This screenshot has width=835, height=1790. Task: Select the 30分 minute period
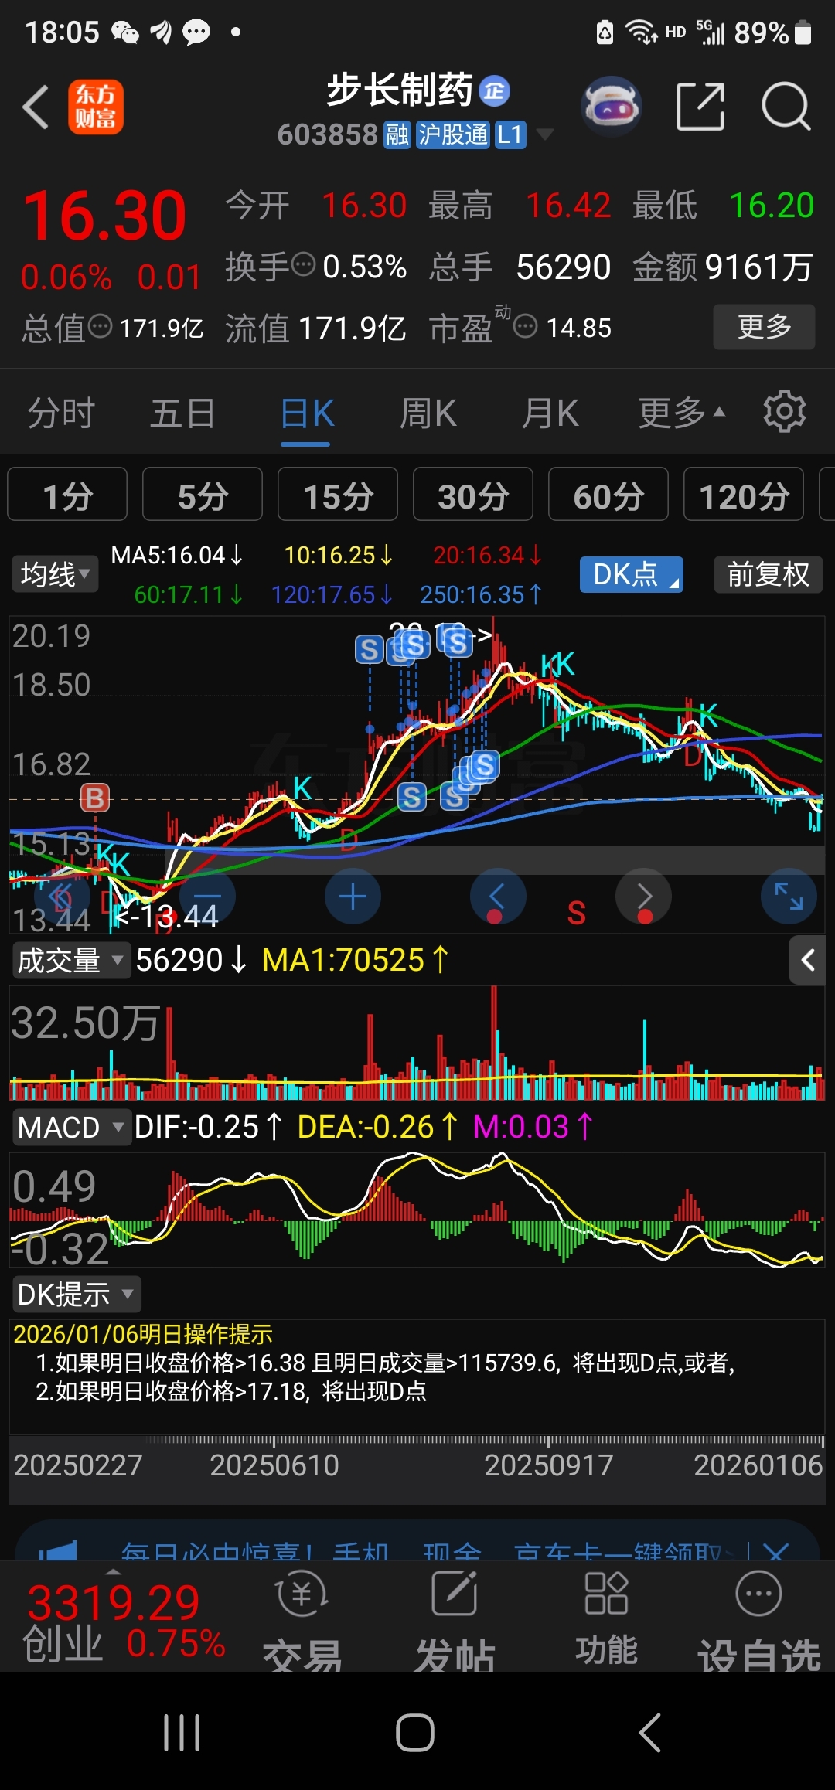click(x=473, y=495)
